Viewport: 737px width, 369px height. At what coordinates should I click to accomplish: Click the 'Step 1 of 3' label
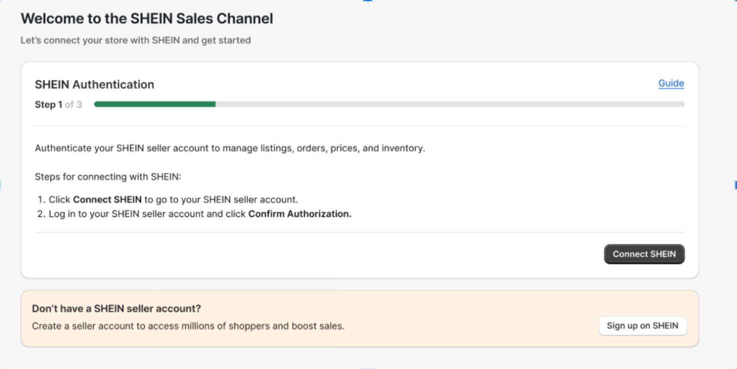coord(58,104)
